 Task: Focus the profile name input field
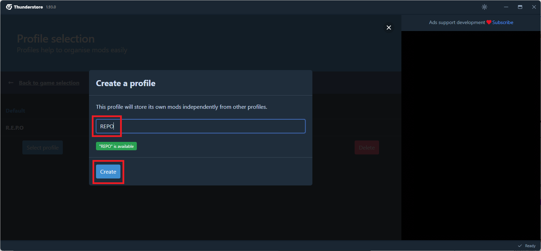[201, 126]
